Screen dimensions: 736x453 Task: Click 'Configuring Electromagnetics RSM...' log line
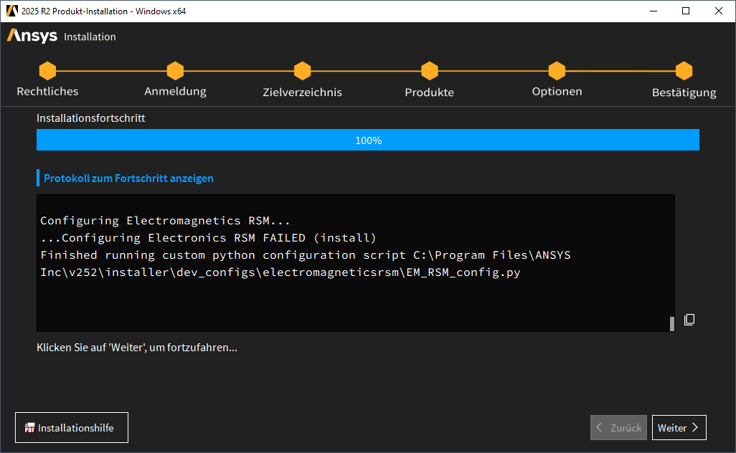click(165, 220)
